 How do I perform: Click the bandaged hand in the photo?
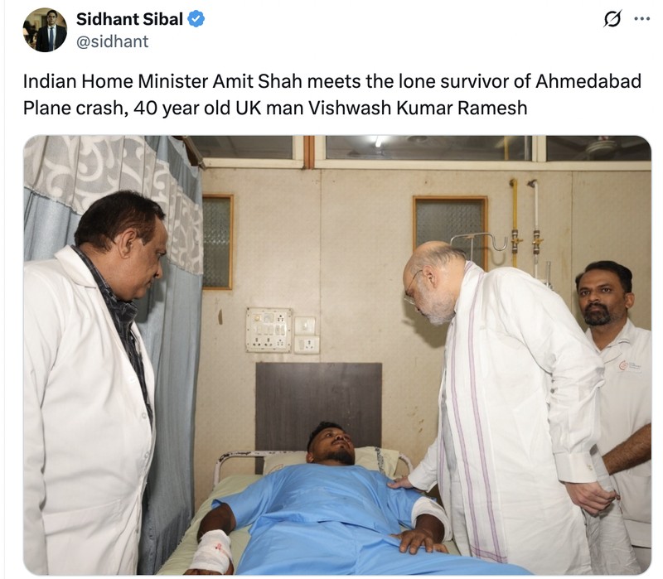pyautogui.click(x=211, y=552)
